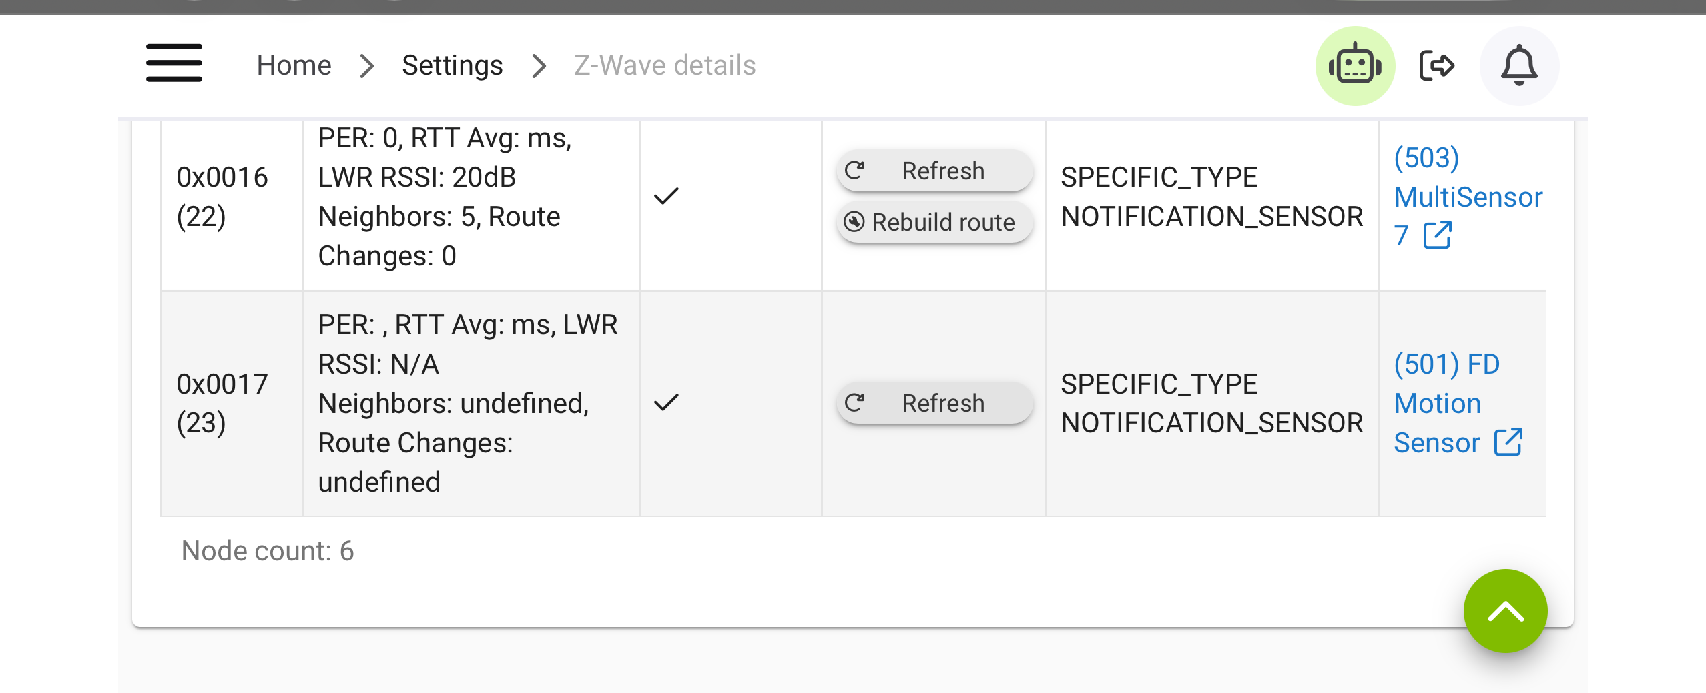Viewport: 1706px width, 693px height.
Task: Click chevron between Home and Settings
Action: [x=366, y=65]
